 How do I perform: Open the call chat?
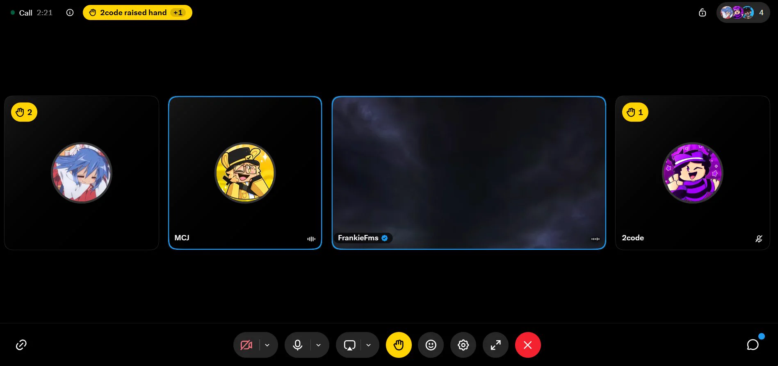click(x=753, y=345)
